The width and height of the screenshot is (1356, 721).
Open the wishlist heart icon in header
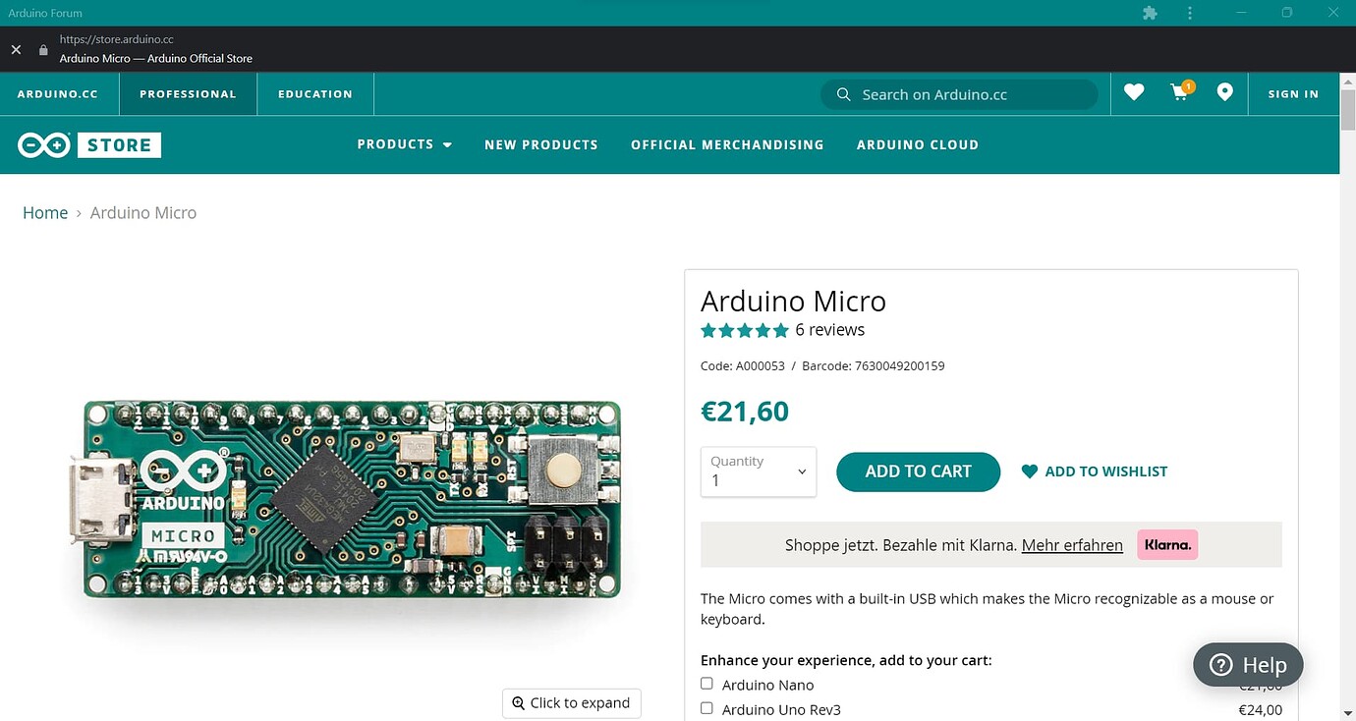click(1133, 92)
